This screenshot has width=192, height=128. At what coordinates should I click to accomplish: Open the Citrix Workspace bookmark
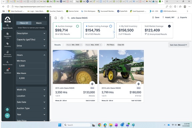click(88, 11)
